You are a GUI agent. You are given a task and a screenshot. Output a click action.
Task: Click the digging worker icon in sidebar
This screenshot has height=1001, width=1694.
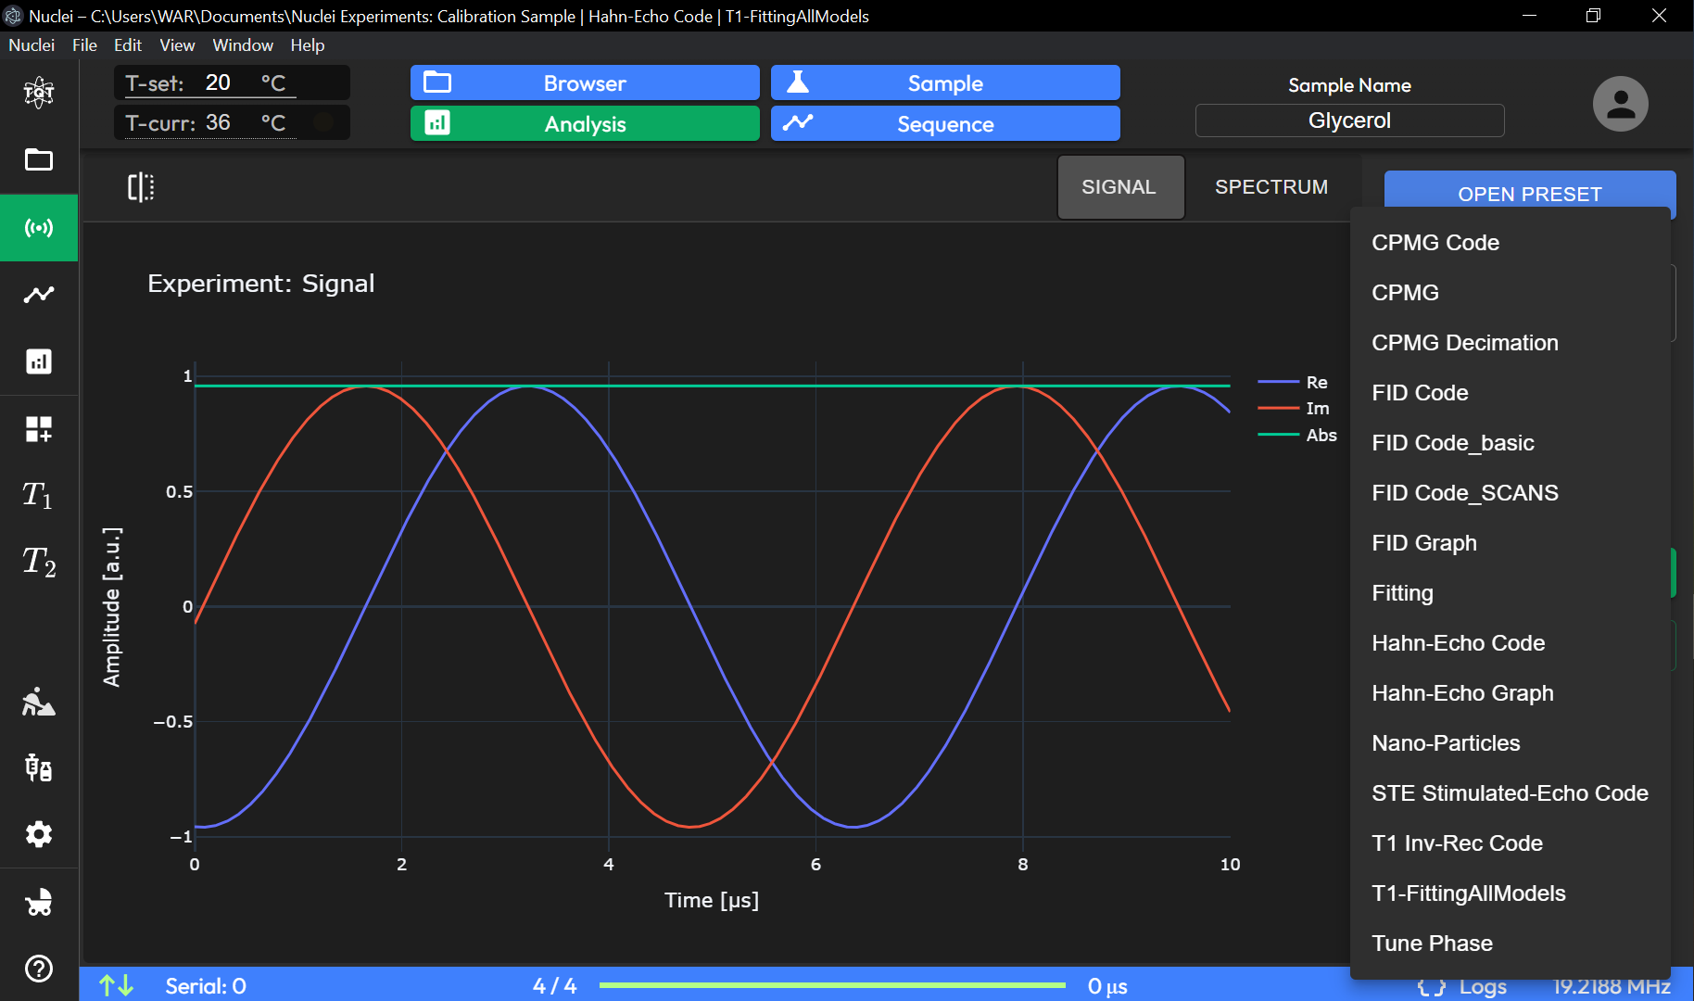pyautogui.click(x=39, y=702)
